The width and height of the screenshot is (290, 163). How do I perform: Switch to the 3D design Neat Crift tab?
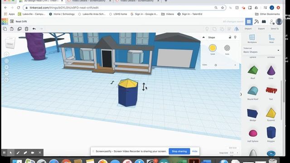point(41,1)
